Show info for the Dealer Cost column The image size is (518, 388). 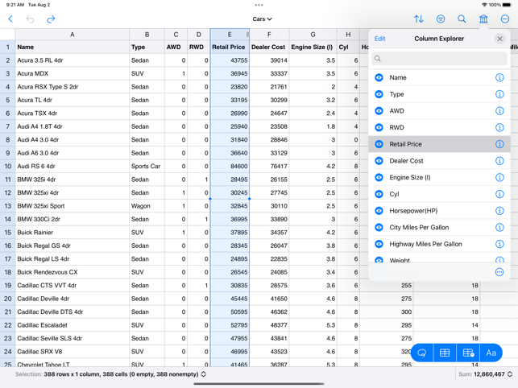point(499,161)
